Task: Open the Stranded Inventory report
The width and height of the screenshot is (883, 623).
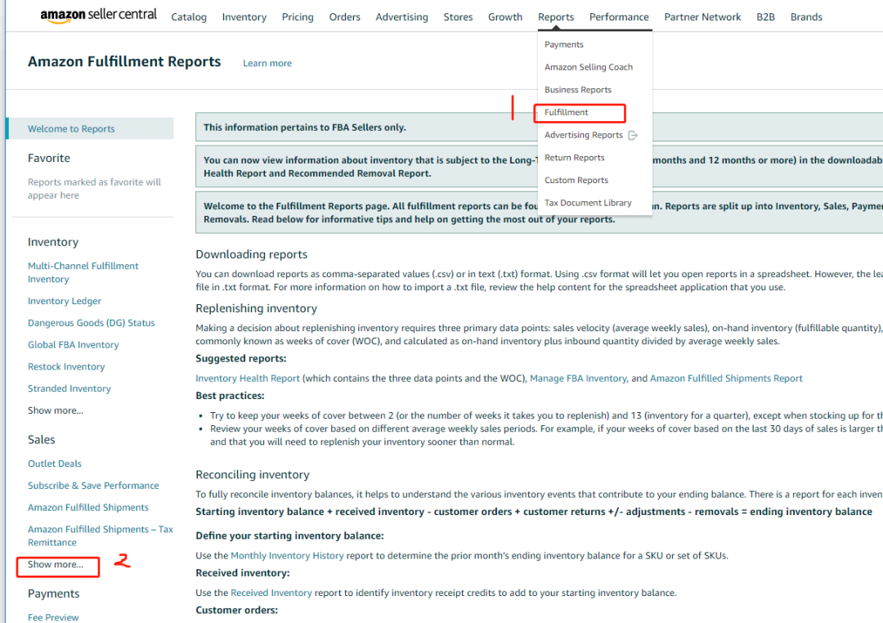Action: [x=69, y=388]
